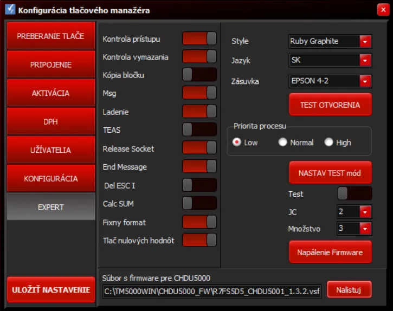Go to the UŽÍVATELIA tab
Viewport: 393px width, 311px height.
click(50, 150)
